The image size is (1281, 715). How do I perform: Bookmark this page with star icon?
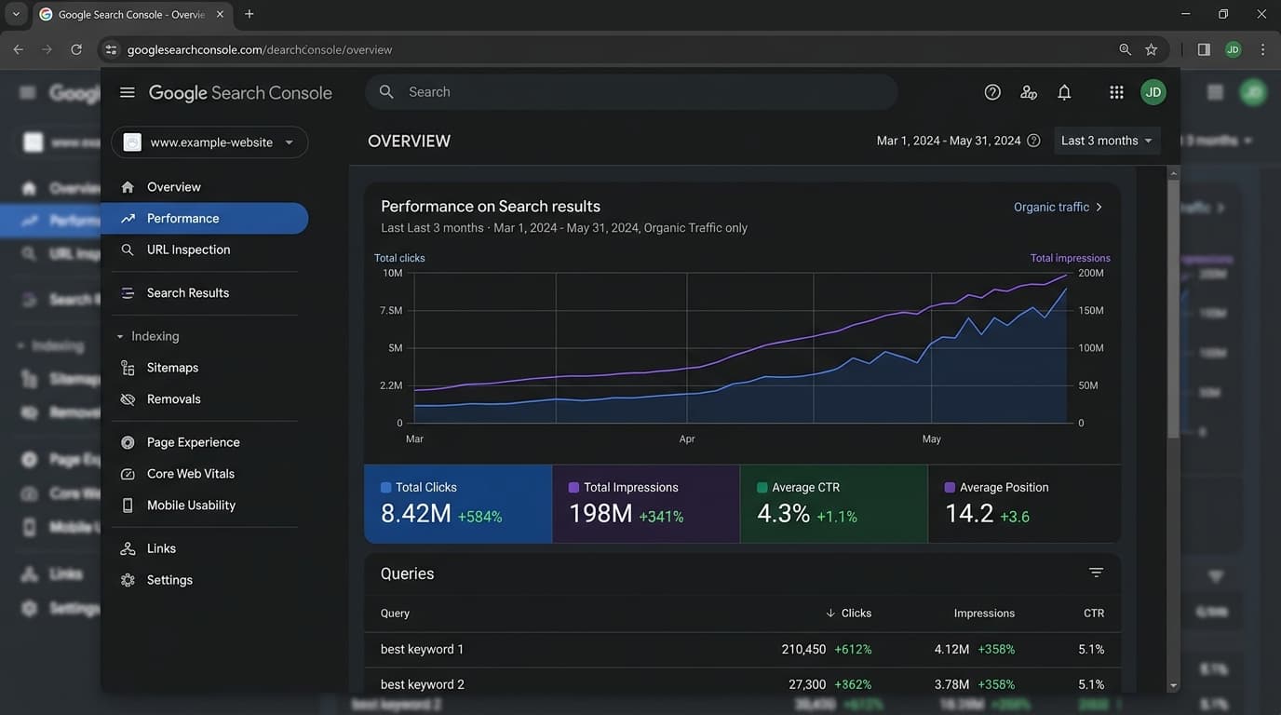[1152, 49]
